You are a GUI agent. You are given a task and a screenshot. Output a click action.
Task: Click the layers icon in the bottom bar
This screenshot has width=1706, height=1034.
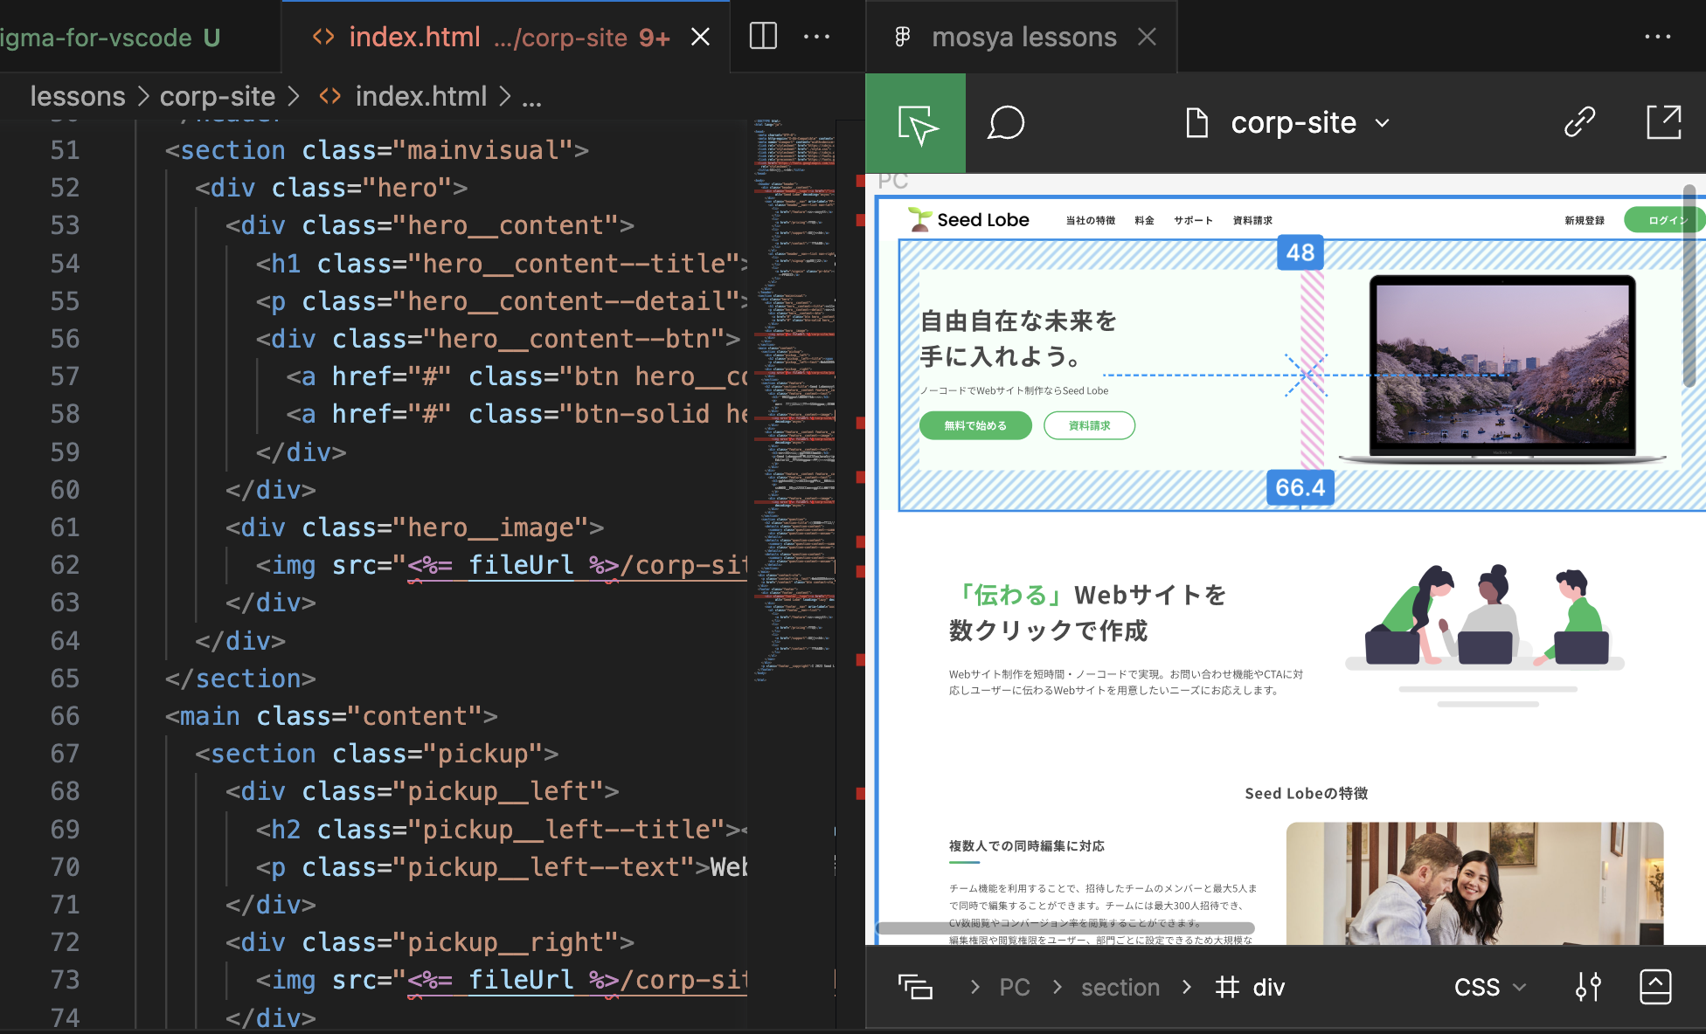point(915,986)
